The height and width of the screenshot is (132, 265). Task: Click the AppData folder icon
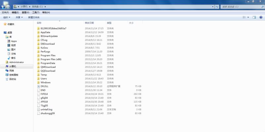coord(38,32)
